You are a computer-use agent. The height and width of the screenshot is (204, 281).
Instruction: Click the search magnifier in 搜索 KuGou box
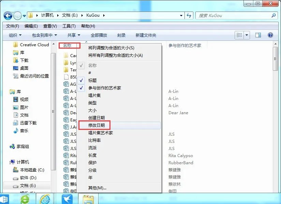[273, 16]
